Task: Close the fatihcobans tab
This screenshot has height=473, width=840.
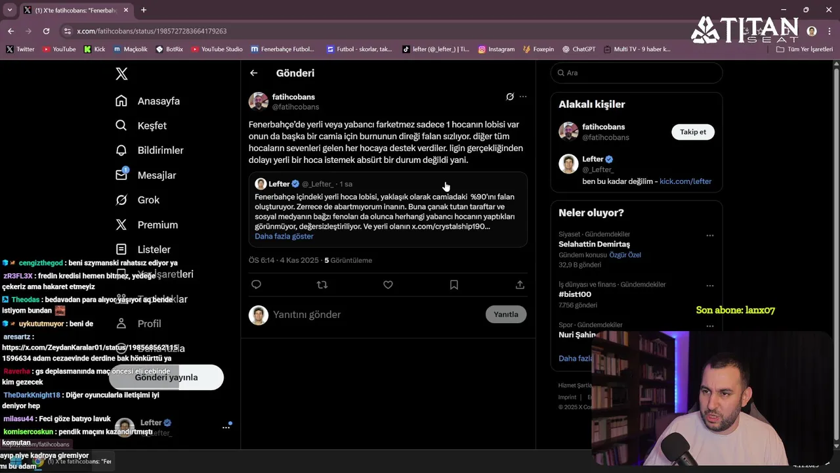Action: point(126,10)
